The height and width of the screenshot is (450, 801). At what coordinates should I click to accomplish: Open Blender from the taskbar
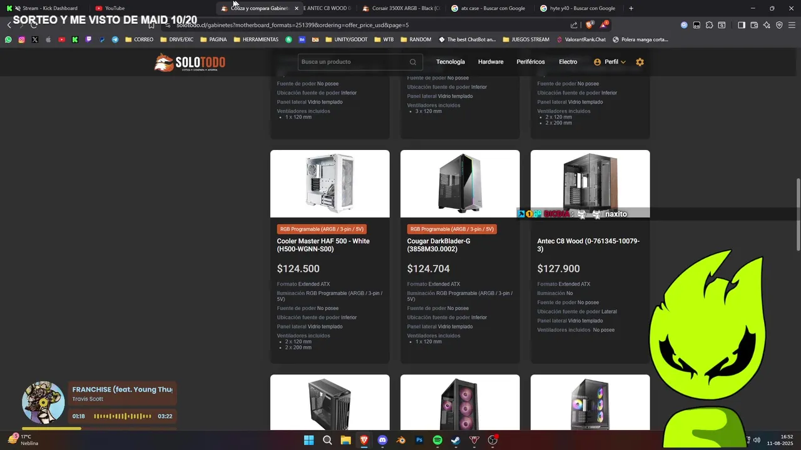[400, 440]
